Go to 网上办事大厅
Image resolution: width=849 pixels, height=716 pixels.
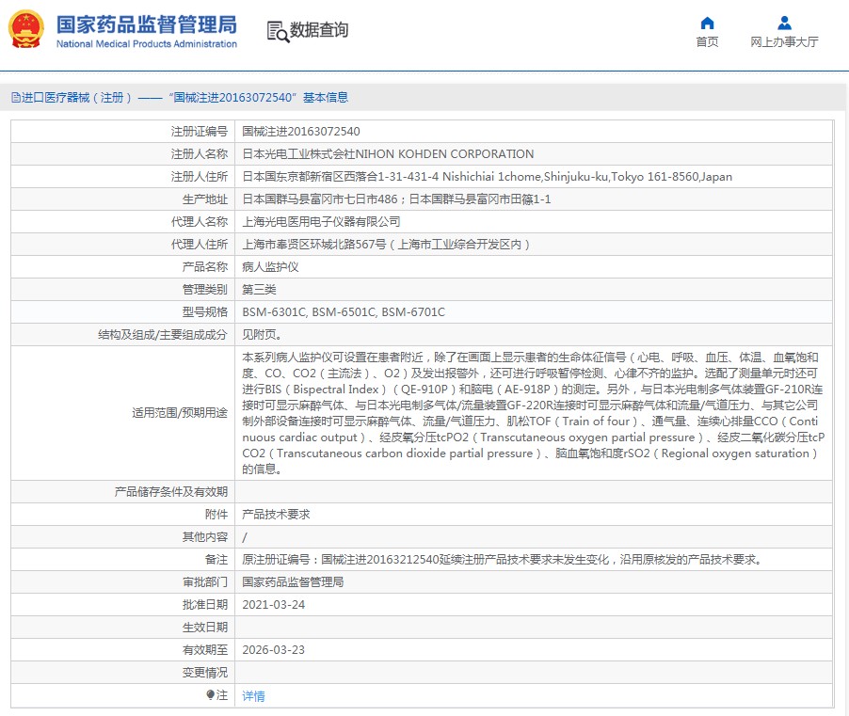(784, 41)
